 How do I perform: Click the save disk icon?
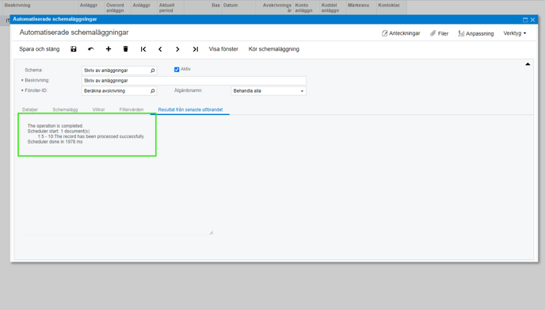pyautogui.click(x=74, y=49)
